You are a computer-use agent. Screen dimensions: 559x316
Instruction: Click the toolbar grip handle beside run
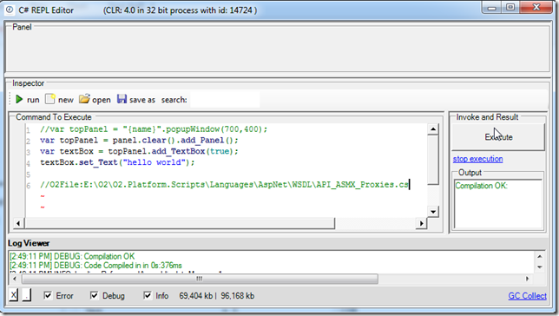pyautogui.click(x=10, y=100)
